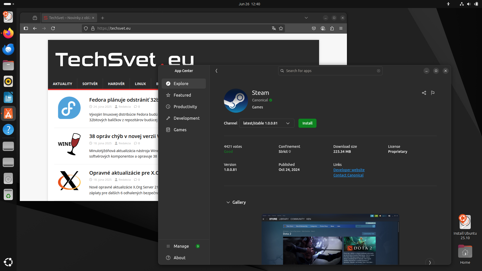
Task: Open the Firefox hamburger menu
Action: click(x=341, y=28)
